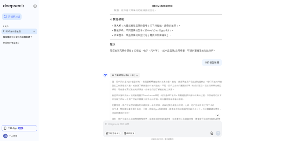Click the DeepSeek whale avatar icon

[105, 75]
